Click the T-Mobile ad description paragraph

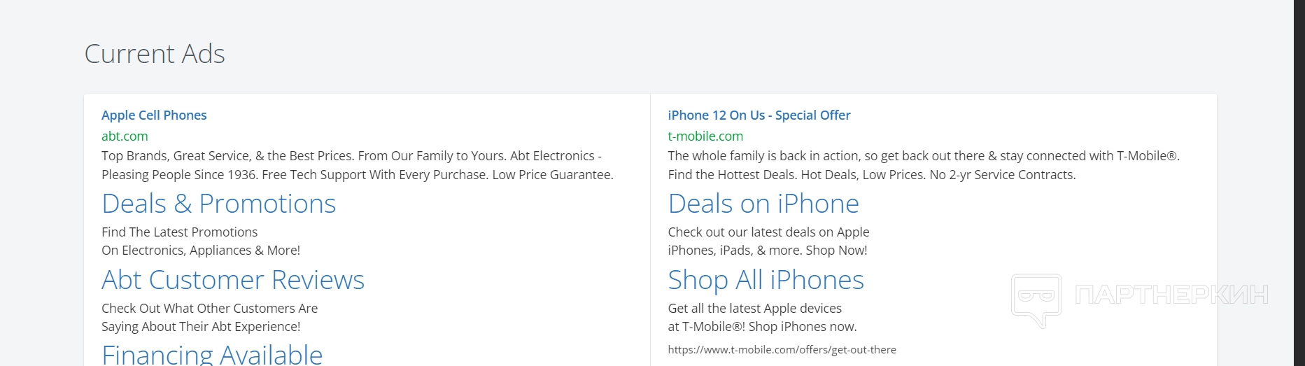924,165
